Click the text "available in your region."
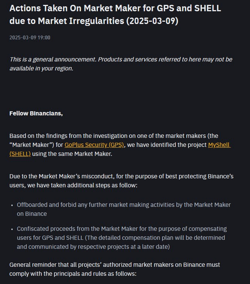Screen dimensions: 250x284 41,68
